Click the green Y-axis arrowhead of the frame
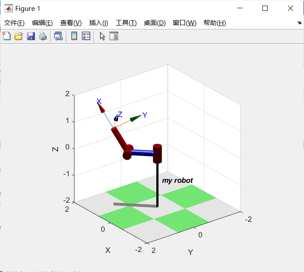This screenshot has width=304, height=272. pyautogui.click(x=136, y=118)
